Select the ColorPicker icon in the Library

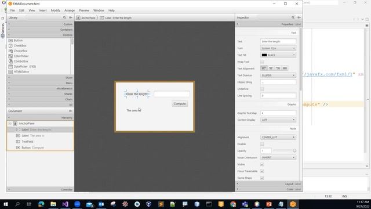pyautogui.click(x=10, y=56)
